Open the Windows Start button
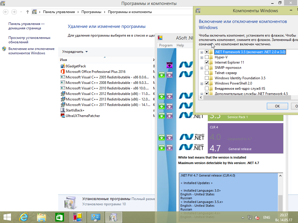 pos(7,217)
